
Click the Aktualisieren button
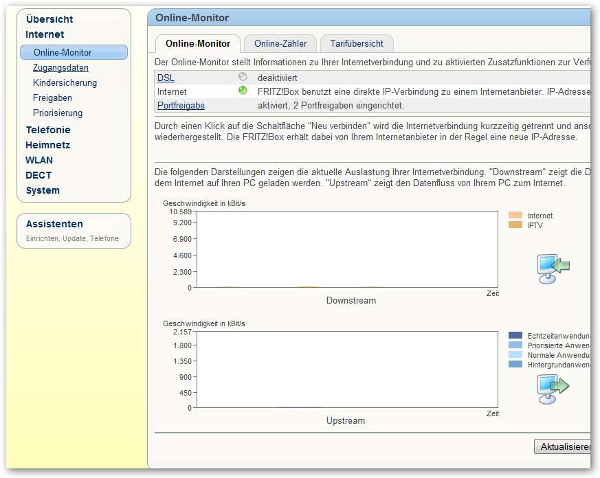(x=562, y=446)
